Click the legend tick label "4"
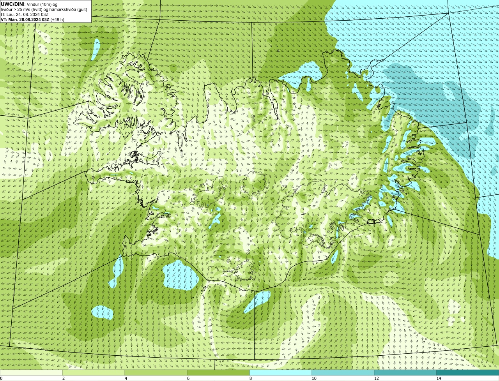499x381 pixels. [x=126, y=378]
